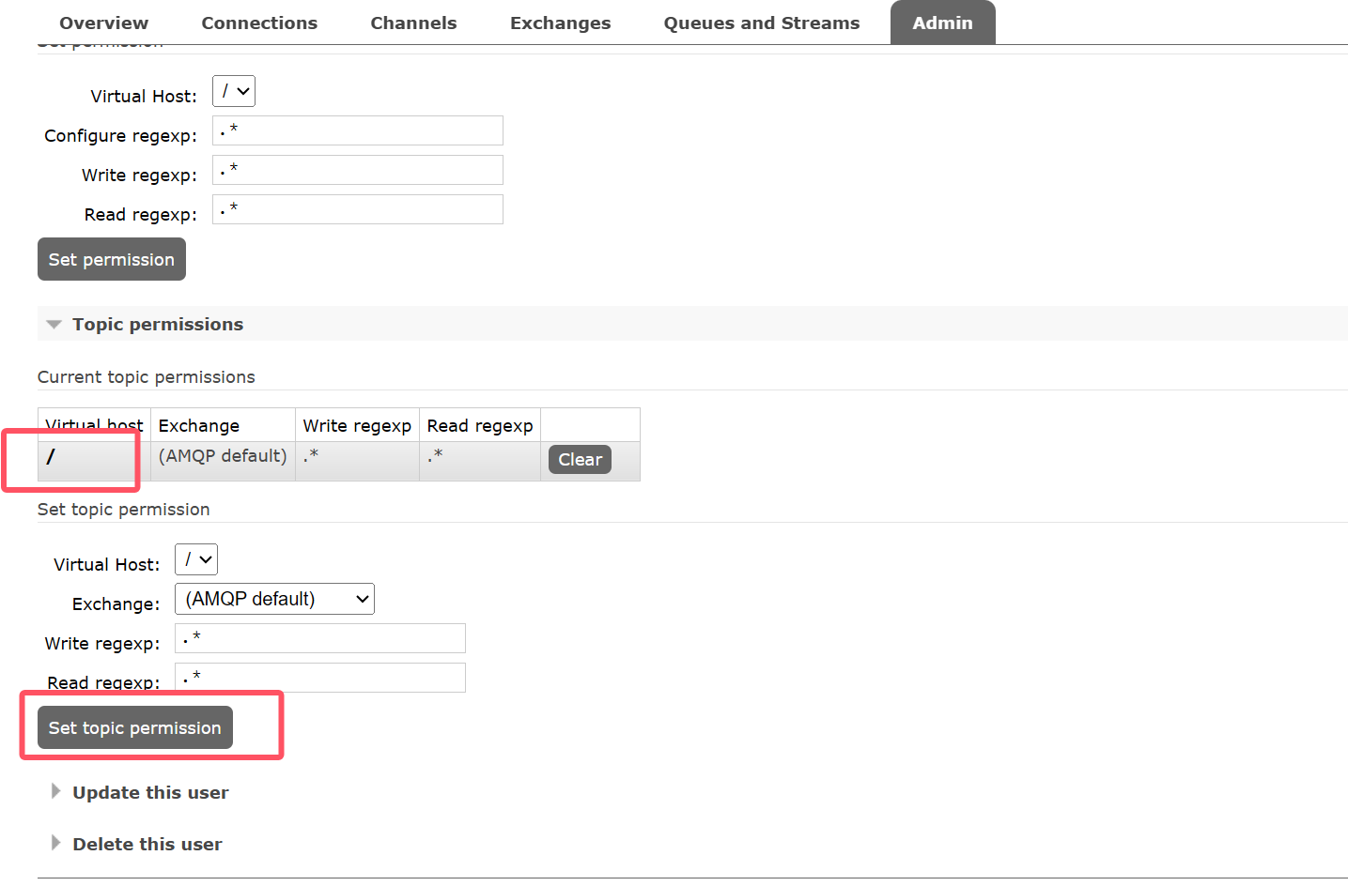
Task: Open Virtual Host dropdown in permission form
Action: pyautogui.click(x=234, y=92)
